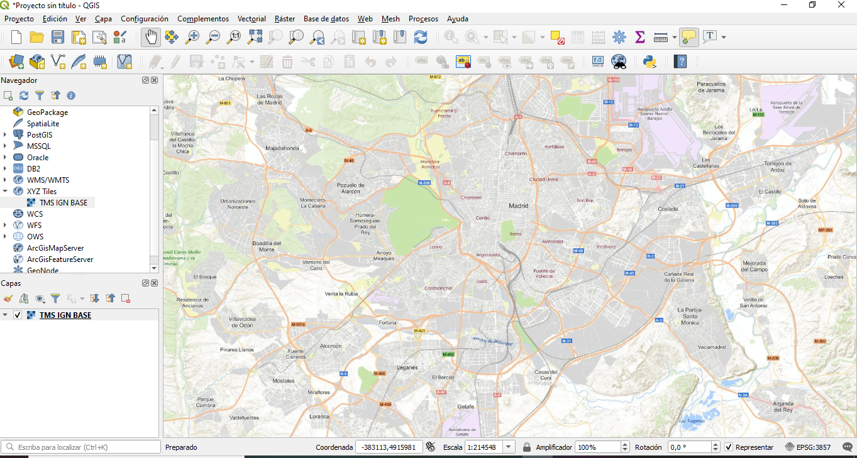The width and height of the screenshot is (857, 458).
Task: Uncheck the TMS IGN BASE layer visibility
Action: click(x=18, y=315)
